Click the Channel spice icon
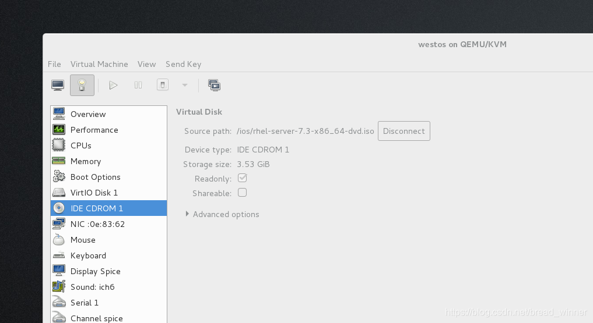 pyautogui.click(x=59, y=317)
